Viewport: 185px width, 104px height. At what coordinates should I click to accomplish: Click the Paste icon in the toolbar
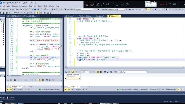tap(48, 9)
